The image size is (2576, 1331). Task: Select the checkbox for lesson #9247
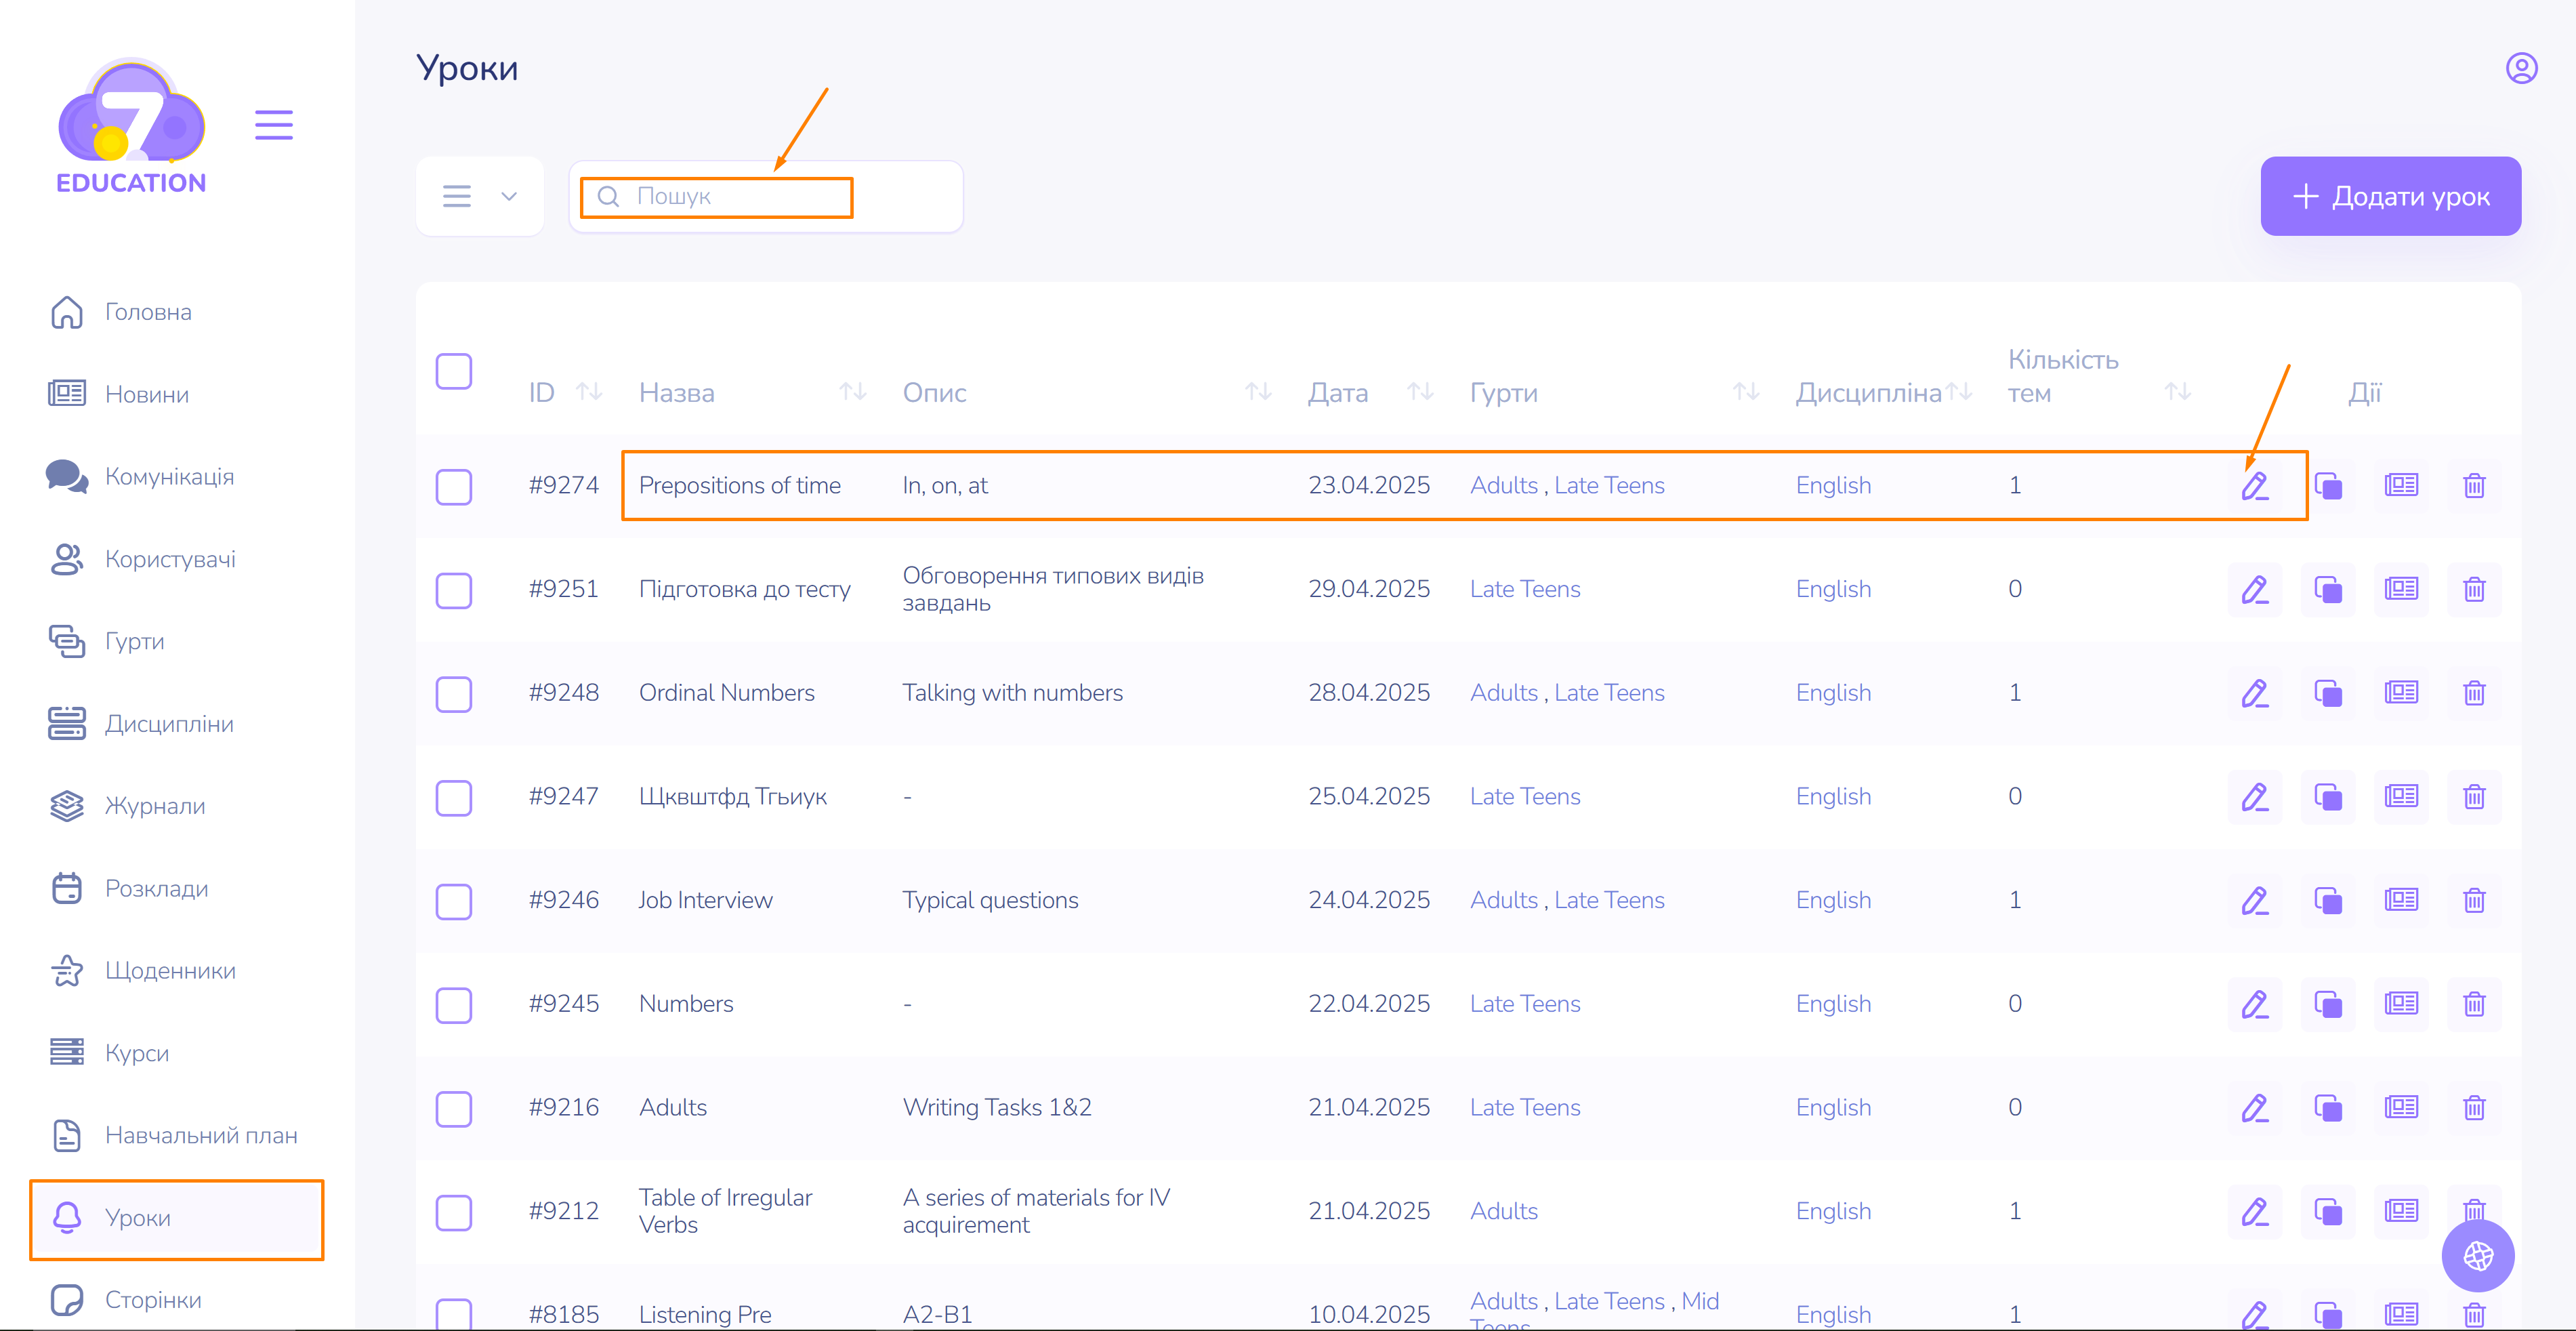[x=453, y=798]
